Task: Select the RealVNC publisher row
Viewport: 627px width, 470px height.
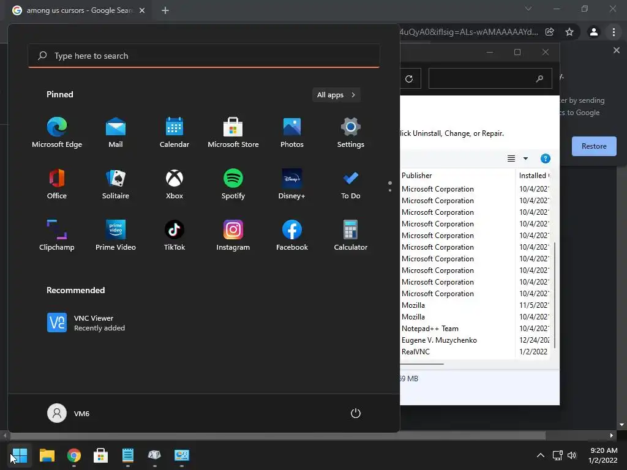Action: click(475, 352)
